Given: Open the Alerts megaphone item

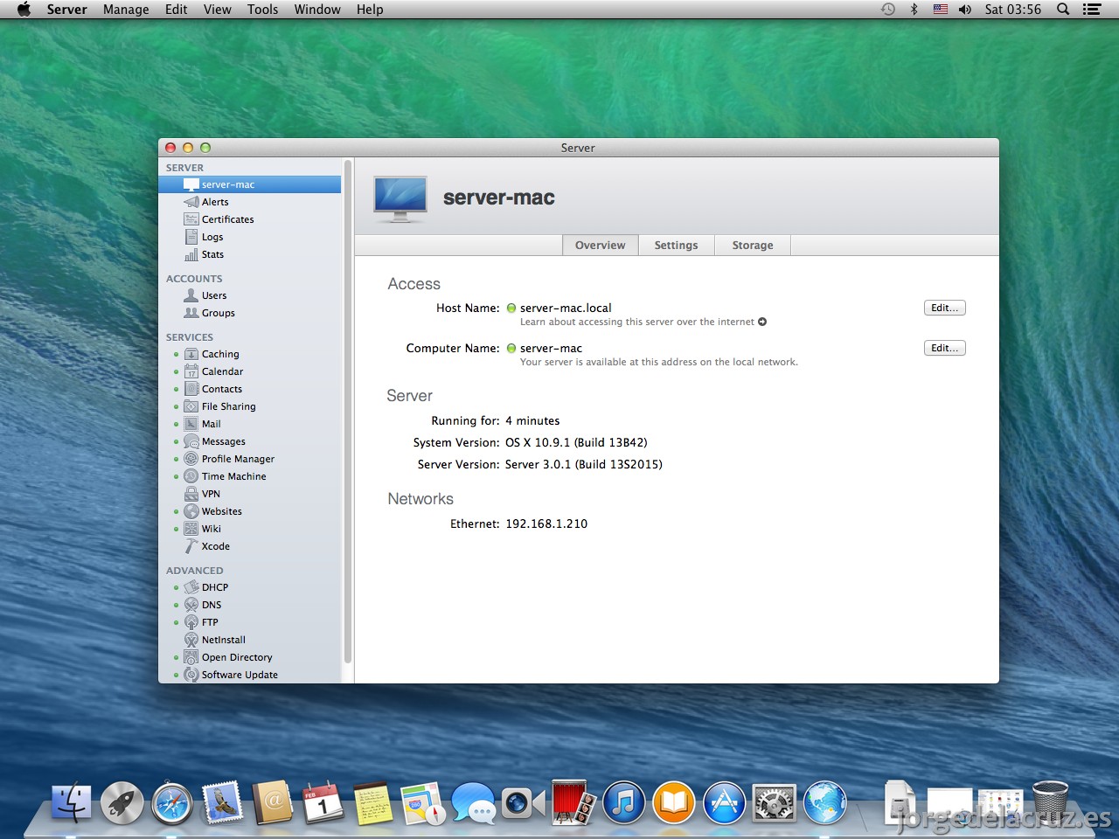Looking at the screenshot, I should (x=191, y=202).
